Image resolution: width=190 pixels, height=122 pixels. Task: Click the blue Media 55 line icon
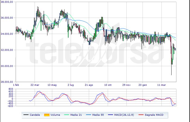(91, 115)
